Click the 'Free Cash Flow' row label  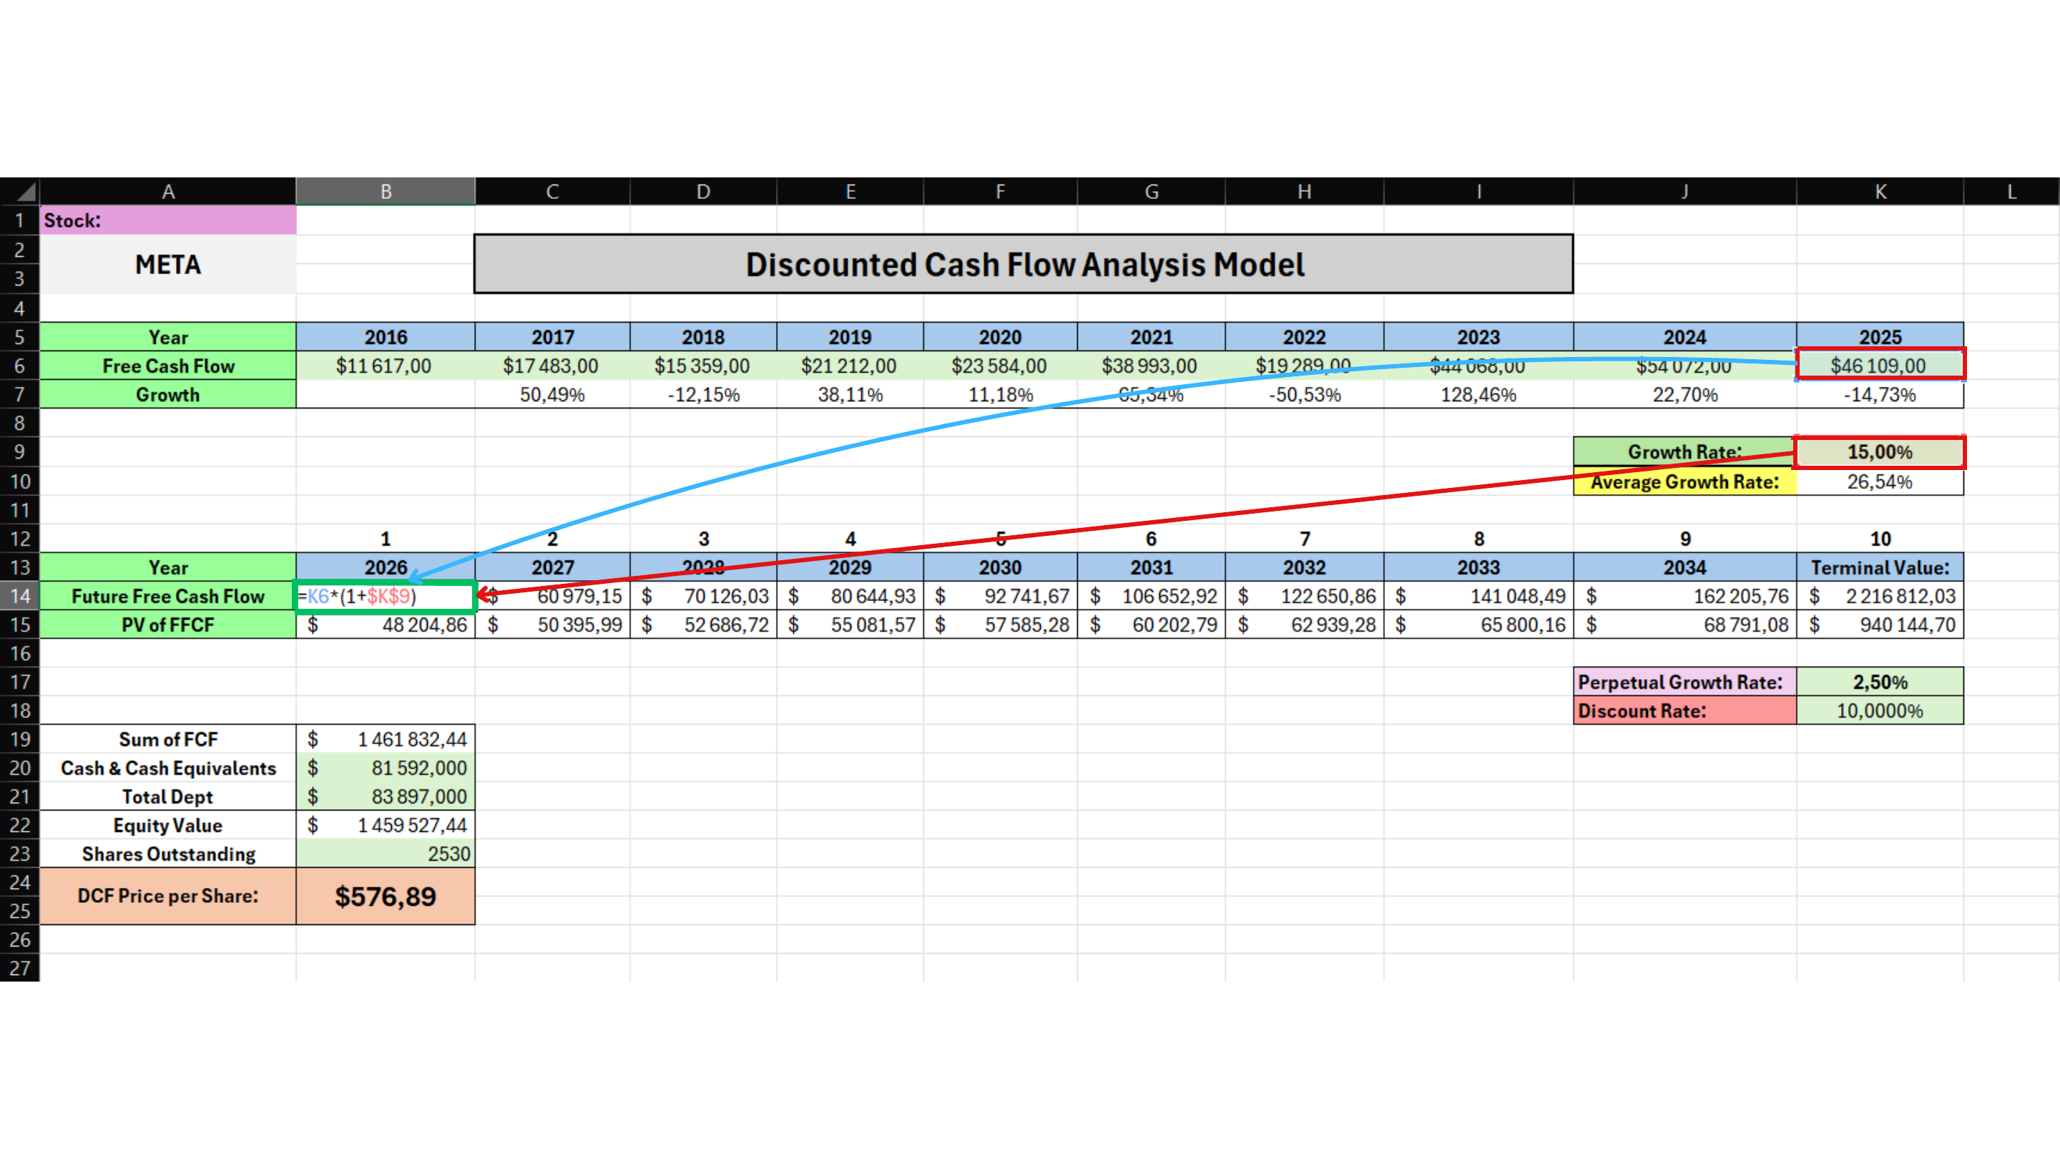168,366
